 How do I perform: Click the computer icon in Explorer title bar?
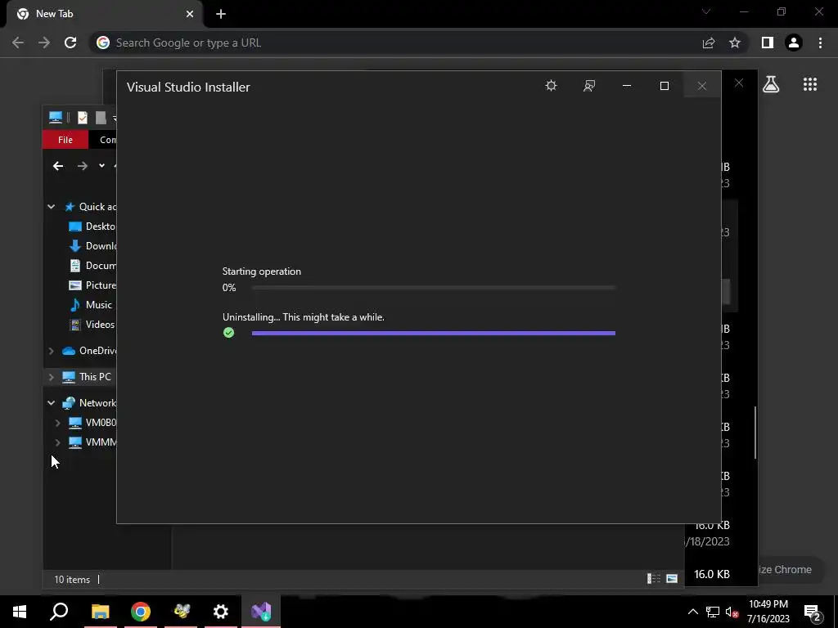[56, 118]
